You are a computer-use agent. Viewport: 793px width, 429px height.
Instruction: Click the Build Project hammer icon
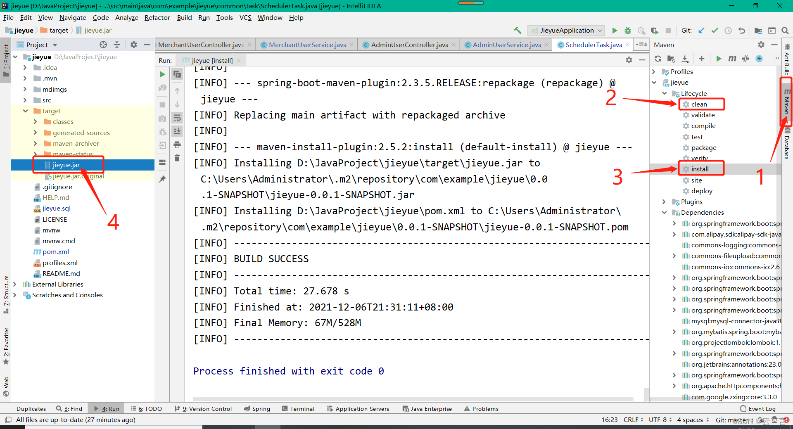(518, 31)
